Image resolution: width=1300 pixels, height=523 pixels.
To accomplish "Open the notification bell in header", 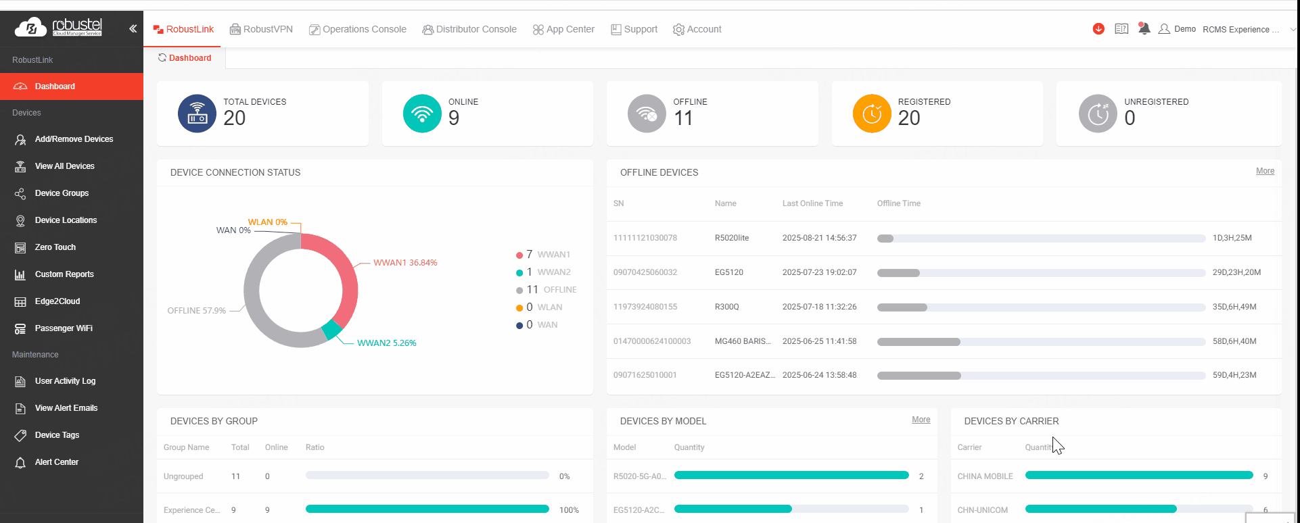I will (1144, 29).
